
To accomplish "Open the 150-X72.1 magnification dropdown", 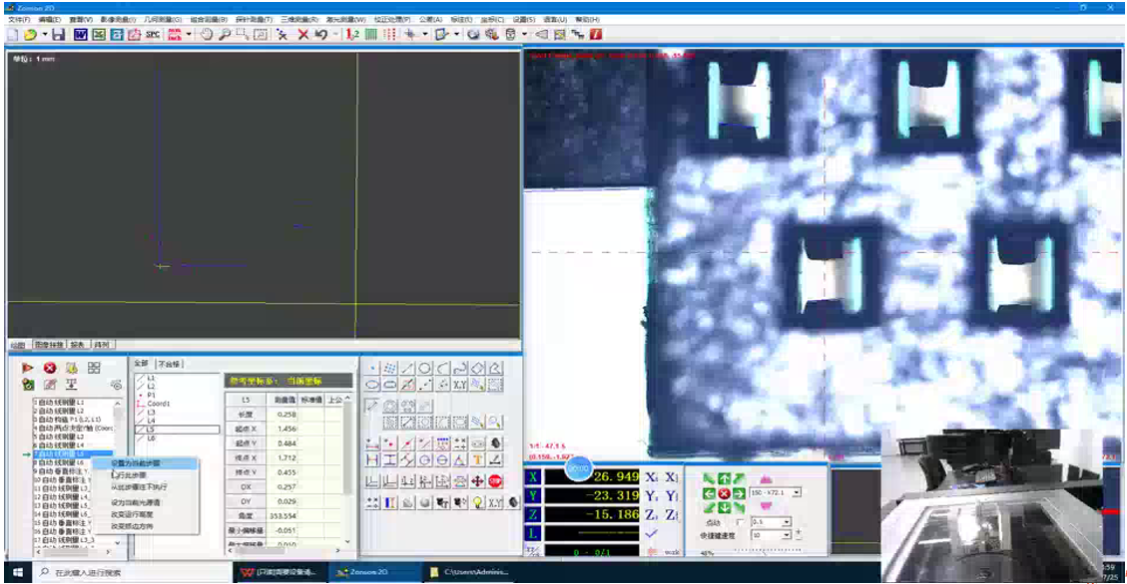I will pyautogui.click(x=797, y=493).
